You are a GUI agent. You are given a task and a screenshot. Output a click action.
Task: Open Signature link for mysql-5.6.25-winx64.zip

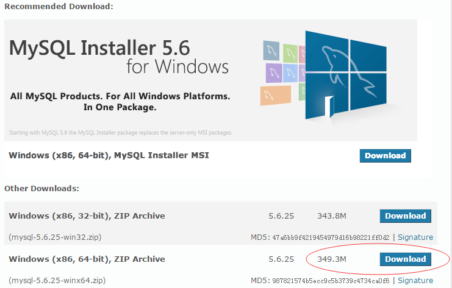(415, 281)
